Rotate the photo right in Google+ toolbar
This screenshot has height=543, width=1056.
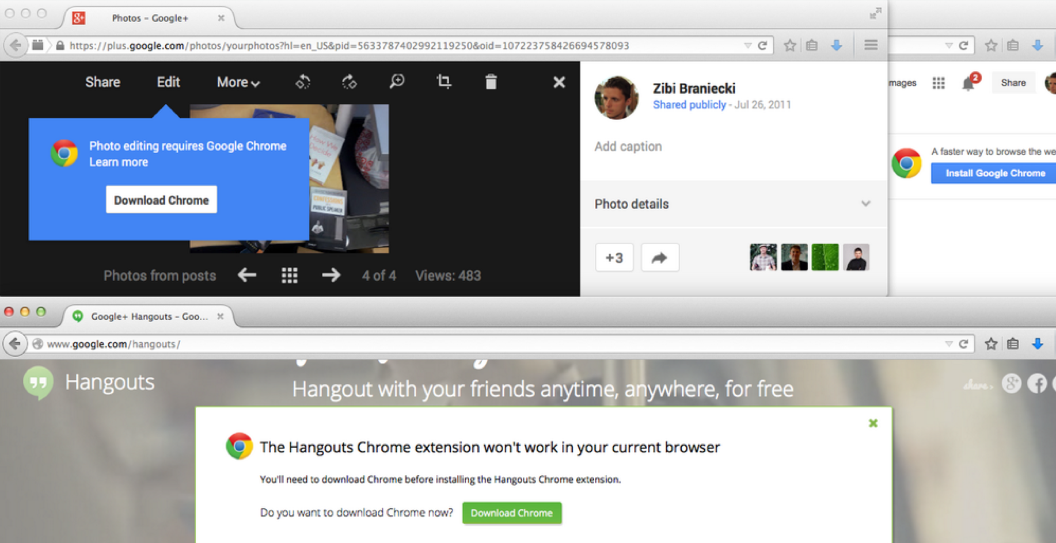click(x=350, y=82)
